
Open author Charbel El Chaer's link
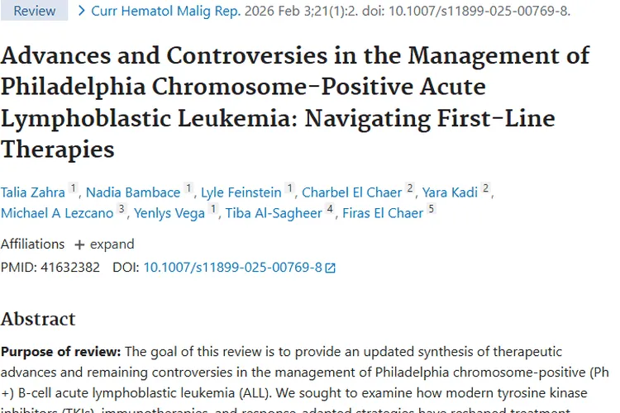tap(351, 192)
